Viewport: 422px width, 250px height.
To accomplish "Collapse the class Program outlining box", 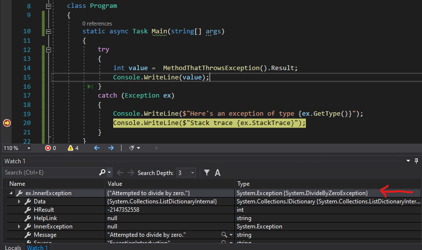I will (49, 6).
